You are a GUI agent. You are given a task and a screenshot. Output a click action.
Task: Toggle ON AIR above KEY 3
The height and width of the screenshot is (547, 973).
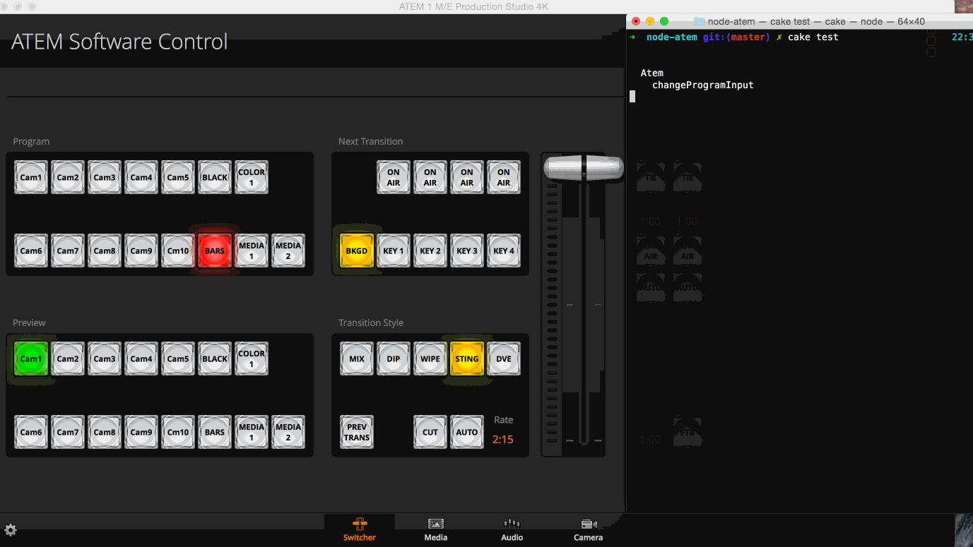pos(467,177)
